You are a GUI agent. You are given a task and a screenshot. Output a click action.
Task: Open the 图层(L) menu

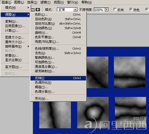[19, 2]
